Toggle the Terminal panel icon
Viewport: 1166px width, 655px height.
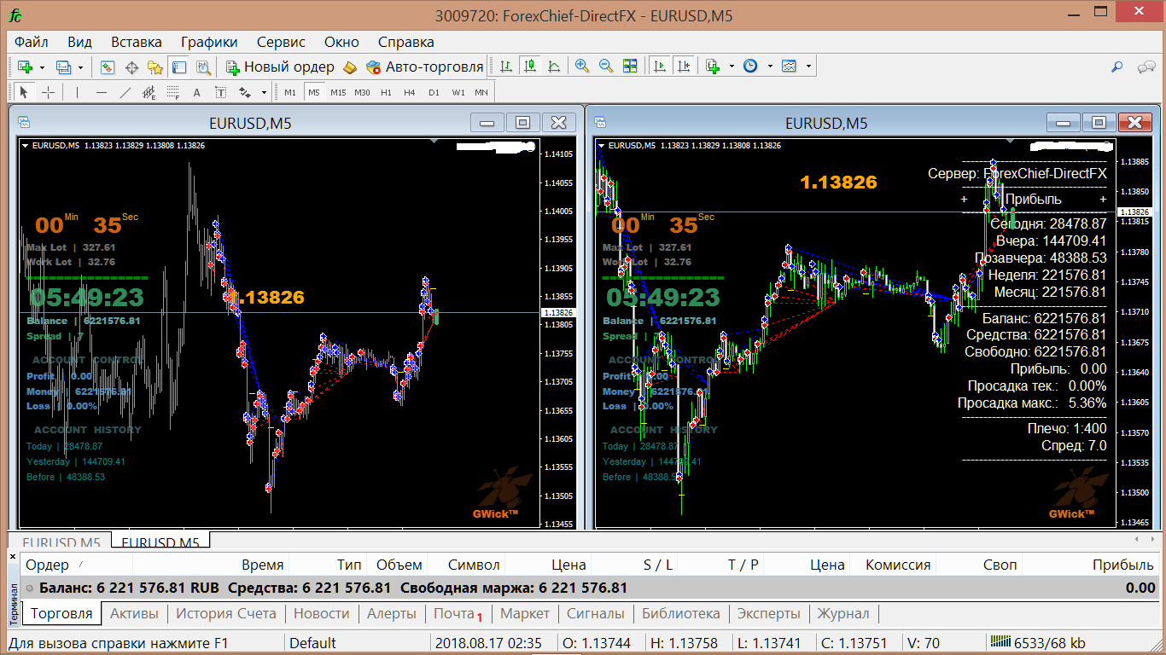pos(178,67)
